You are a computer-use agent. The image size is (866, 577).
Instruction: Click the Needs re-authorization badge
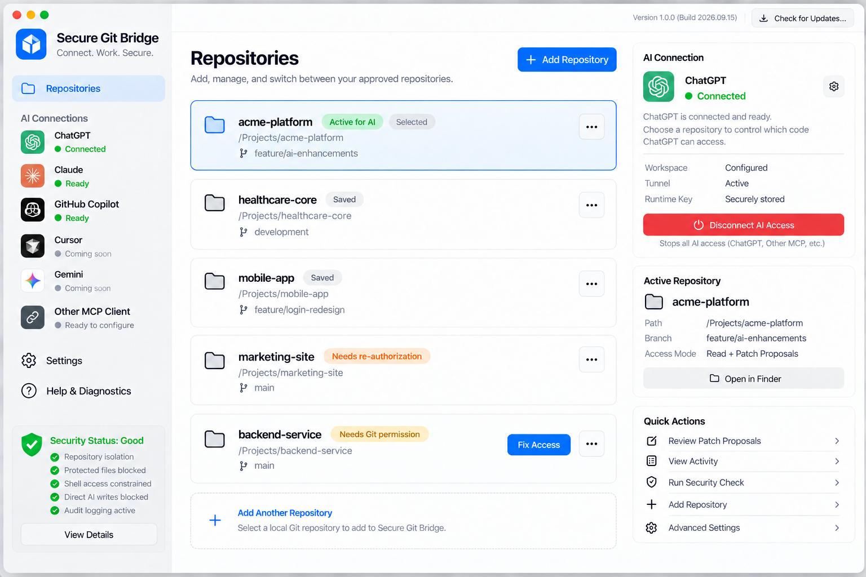click(x=377, y=356)
